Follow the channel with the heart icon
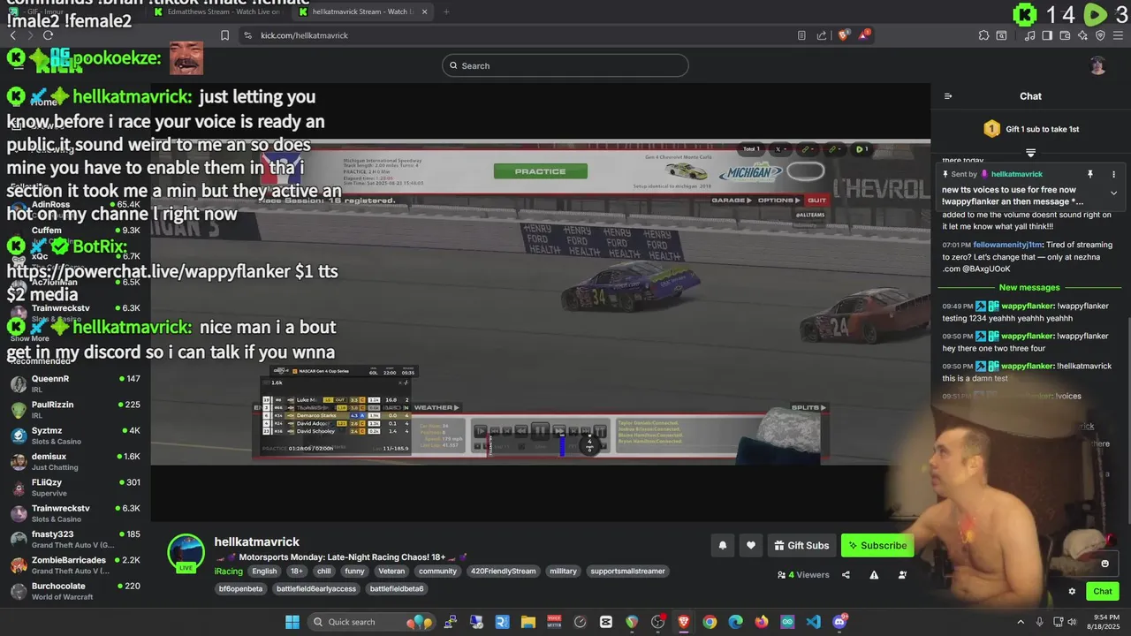The image size is (1131, 636). point(751,545)
